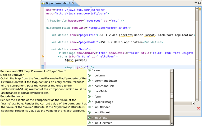The height and width of the screenshot is (126, 202).
Task: Choose h:graphicImage suggestion
Action: click(x=128, y=102)
